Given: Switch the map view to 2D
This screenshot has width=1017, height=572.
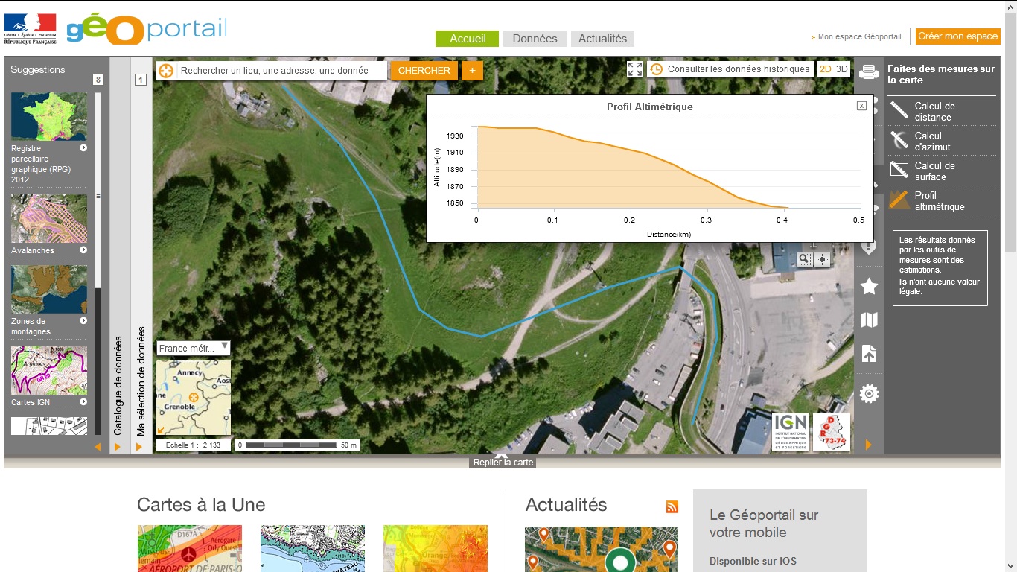Looking at the screenshot, I should pyautogui.click(x=826, y=69).
